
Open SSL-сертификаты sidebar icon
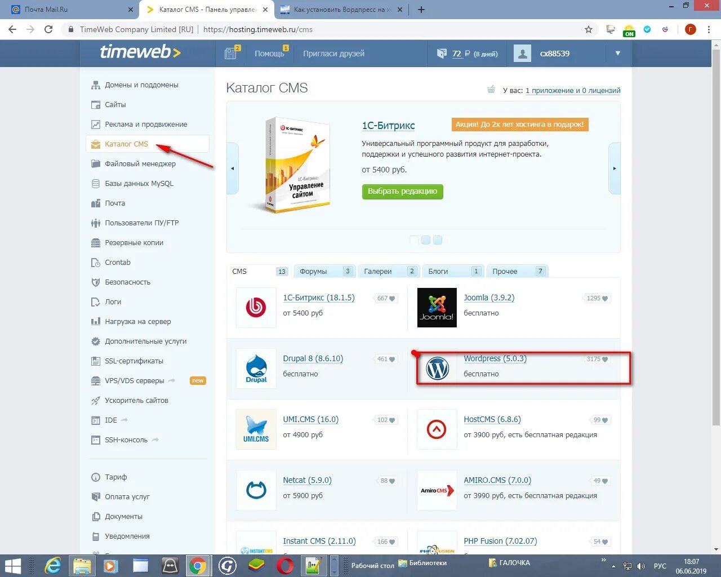(96, 361)
